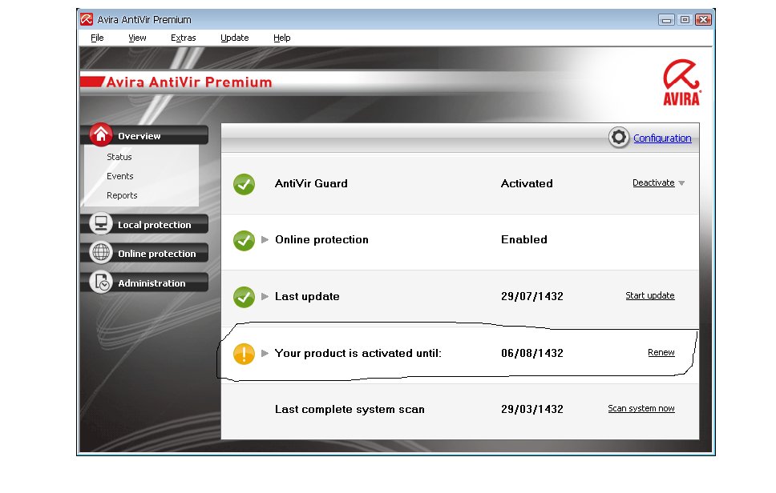
Task: Click the Last update green checkmark icon
Action: point(244,297)
